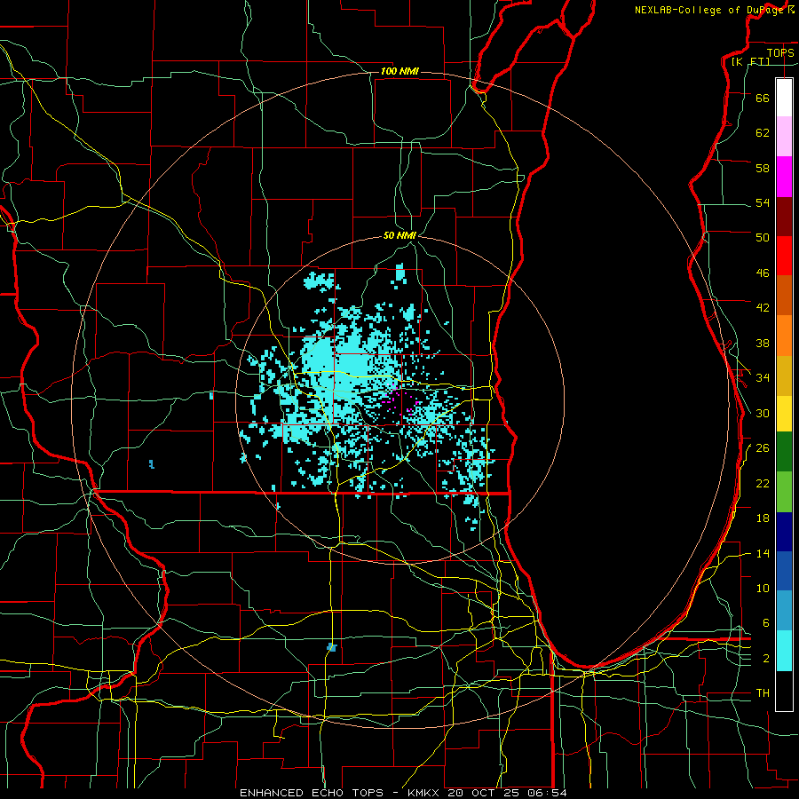Click the legend value "42"

click(x=763, y=307)
